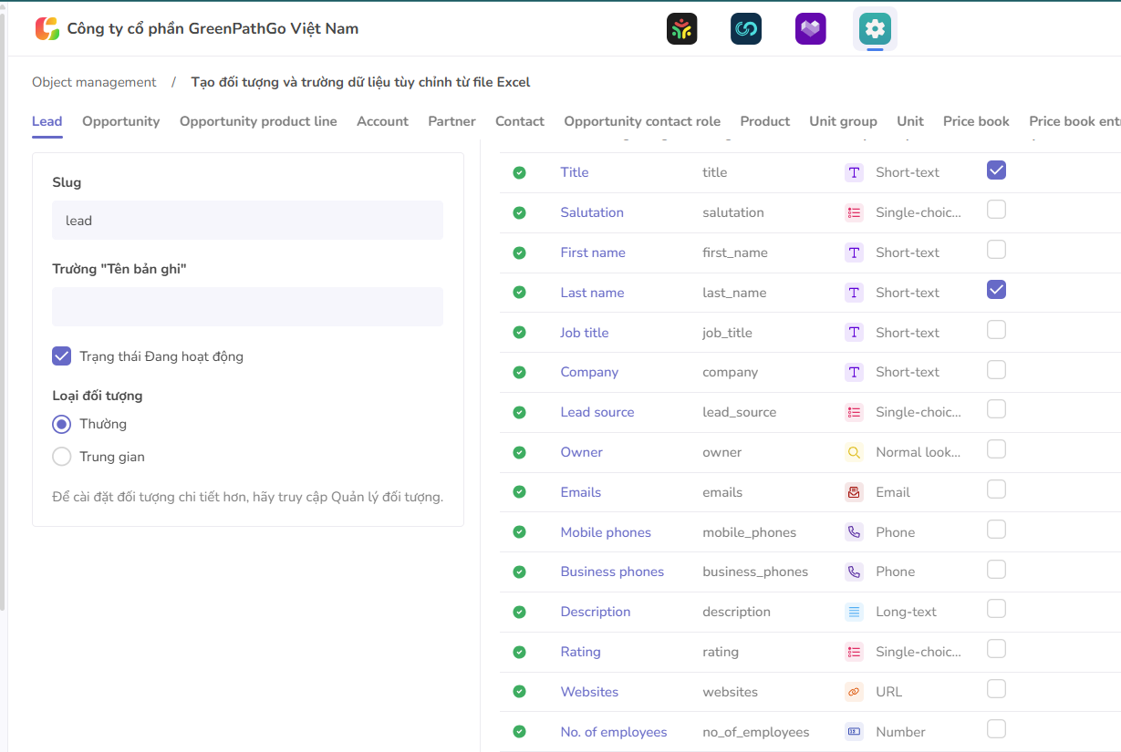Switch to Opportunity product line tab
This screenshot has height=752, width=1121.
coord(258,121)
